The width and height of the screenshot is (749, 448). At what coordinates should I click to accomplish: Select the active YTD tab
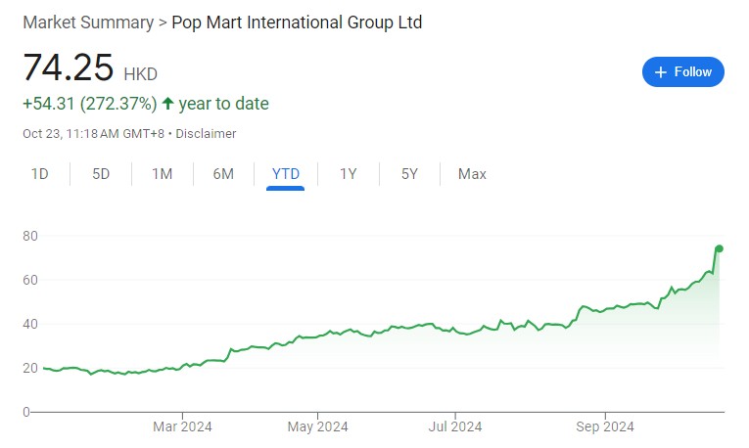point(285,174)
